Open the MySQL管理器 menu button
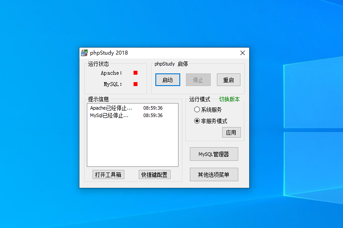This screenshot has width=343, height=228. [x=214, y=154]
